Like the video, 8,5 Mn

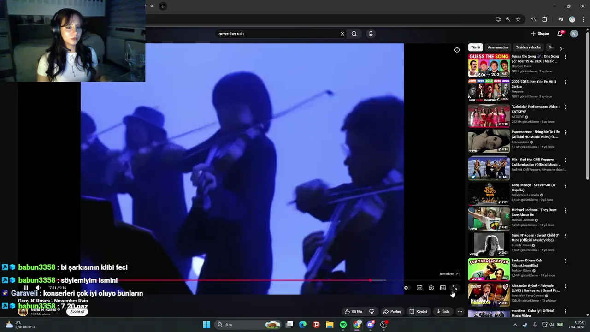[353, 312]
